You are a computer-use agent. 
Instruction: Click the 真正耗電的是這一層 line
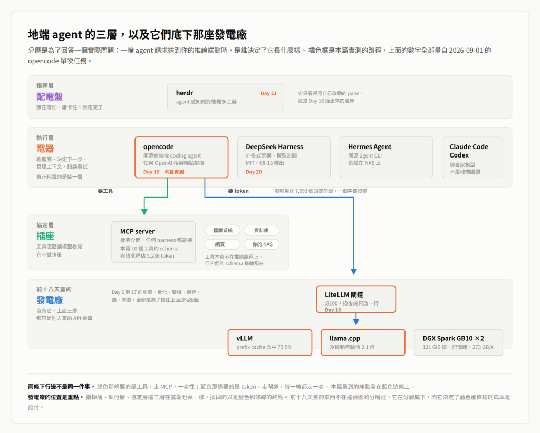coord(59,177)
